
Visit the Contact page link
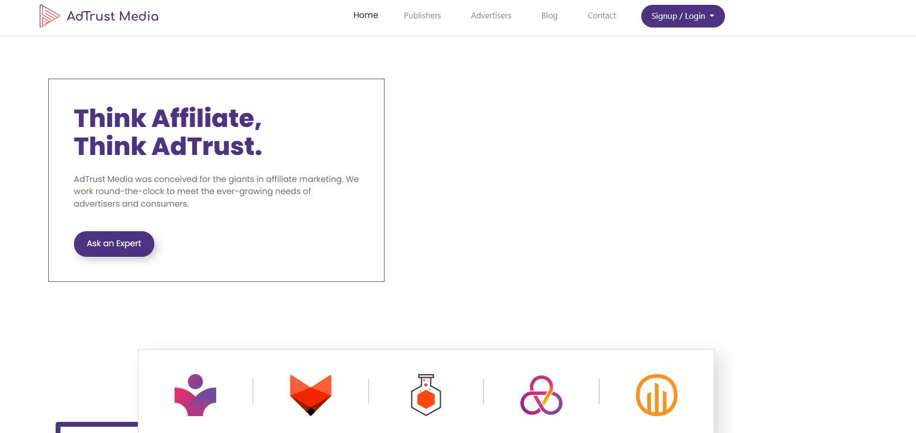[x=602, y=15]
